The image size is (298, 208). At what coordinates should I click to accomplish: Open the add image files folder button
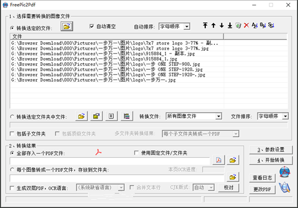click(x=67, y=26)
